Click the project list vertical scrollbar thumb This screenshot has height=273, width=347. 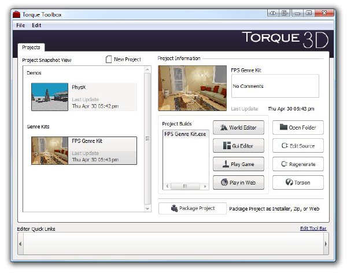pos(147,139)
